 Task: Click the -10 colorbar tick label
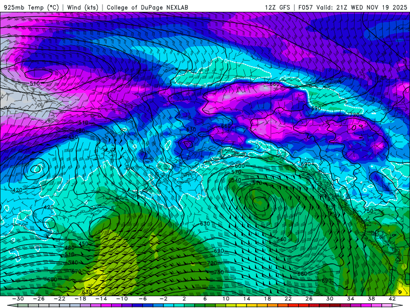[x=122, y=299]
